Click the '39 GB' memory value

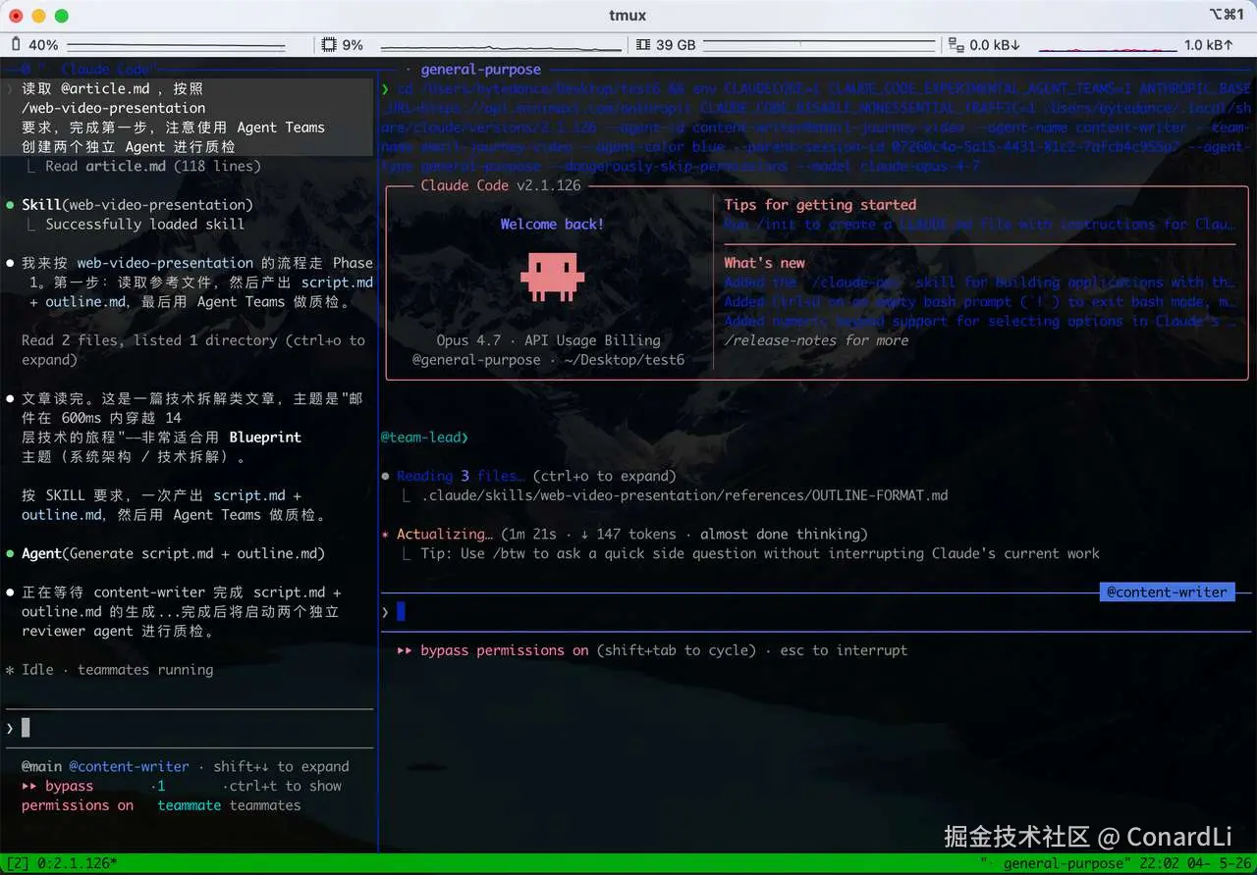676,45
